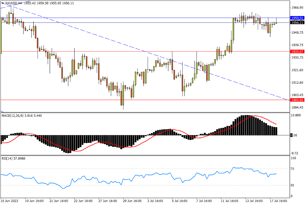Click the small triangle beside XAUUSD,H4

(x=3, y=3)
